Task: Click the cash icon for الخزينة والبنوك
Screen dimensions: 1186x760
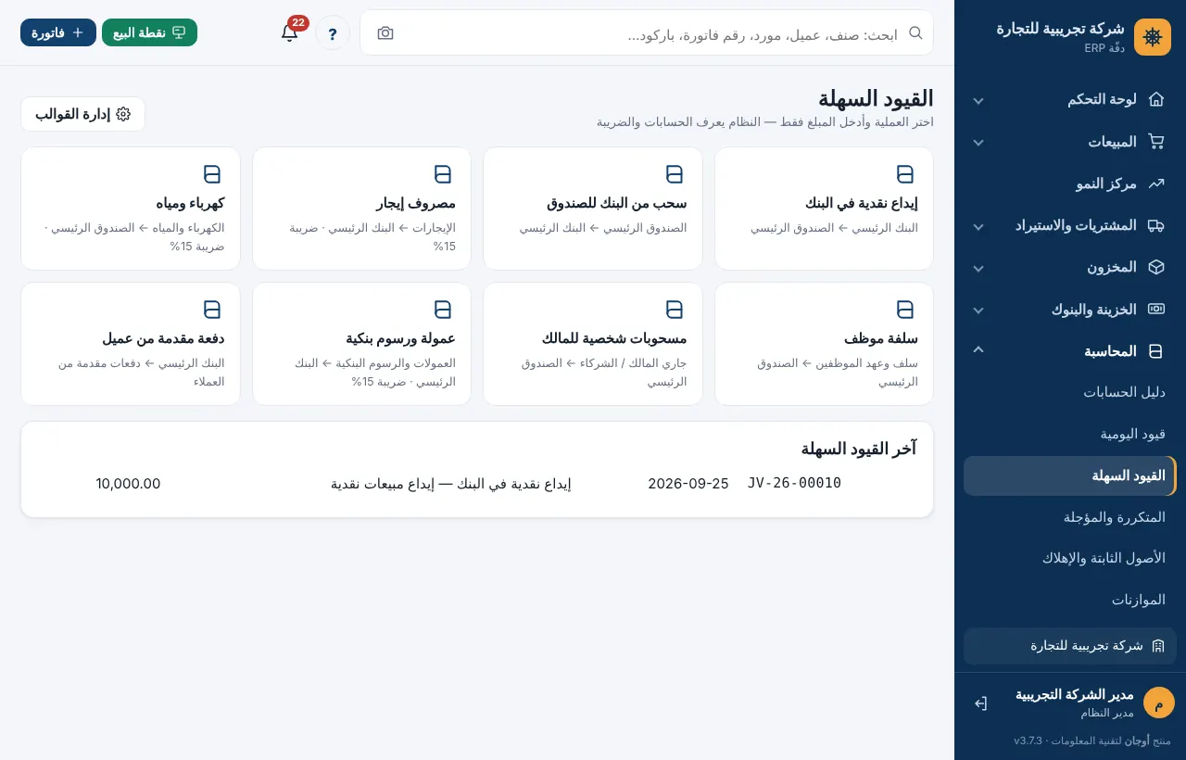Action: pos(1155,310)
